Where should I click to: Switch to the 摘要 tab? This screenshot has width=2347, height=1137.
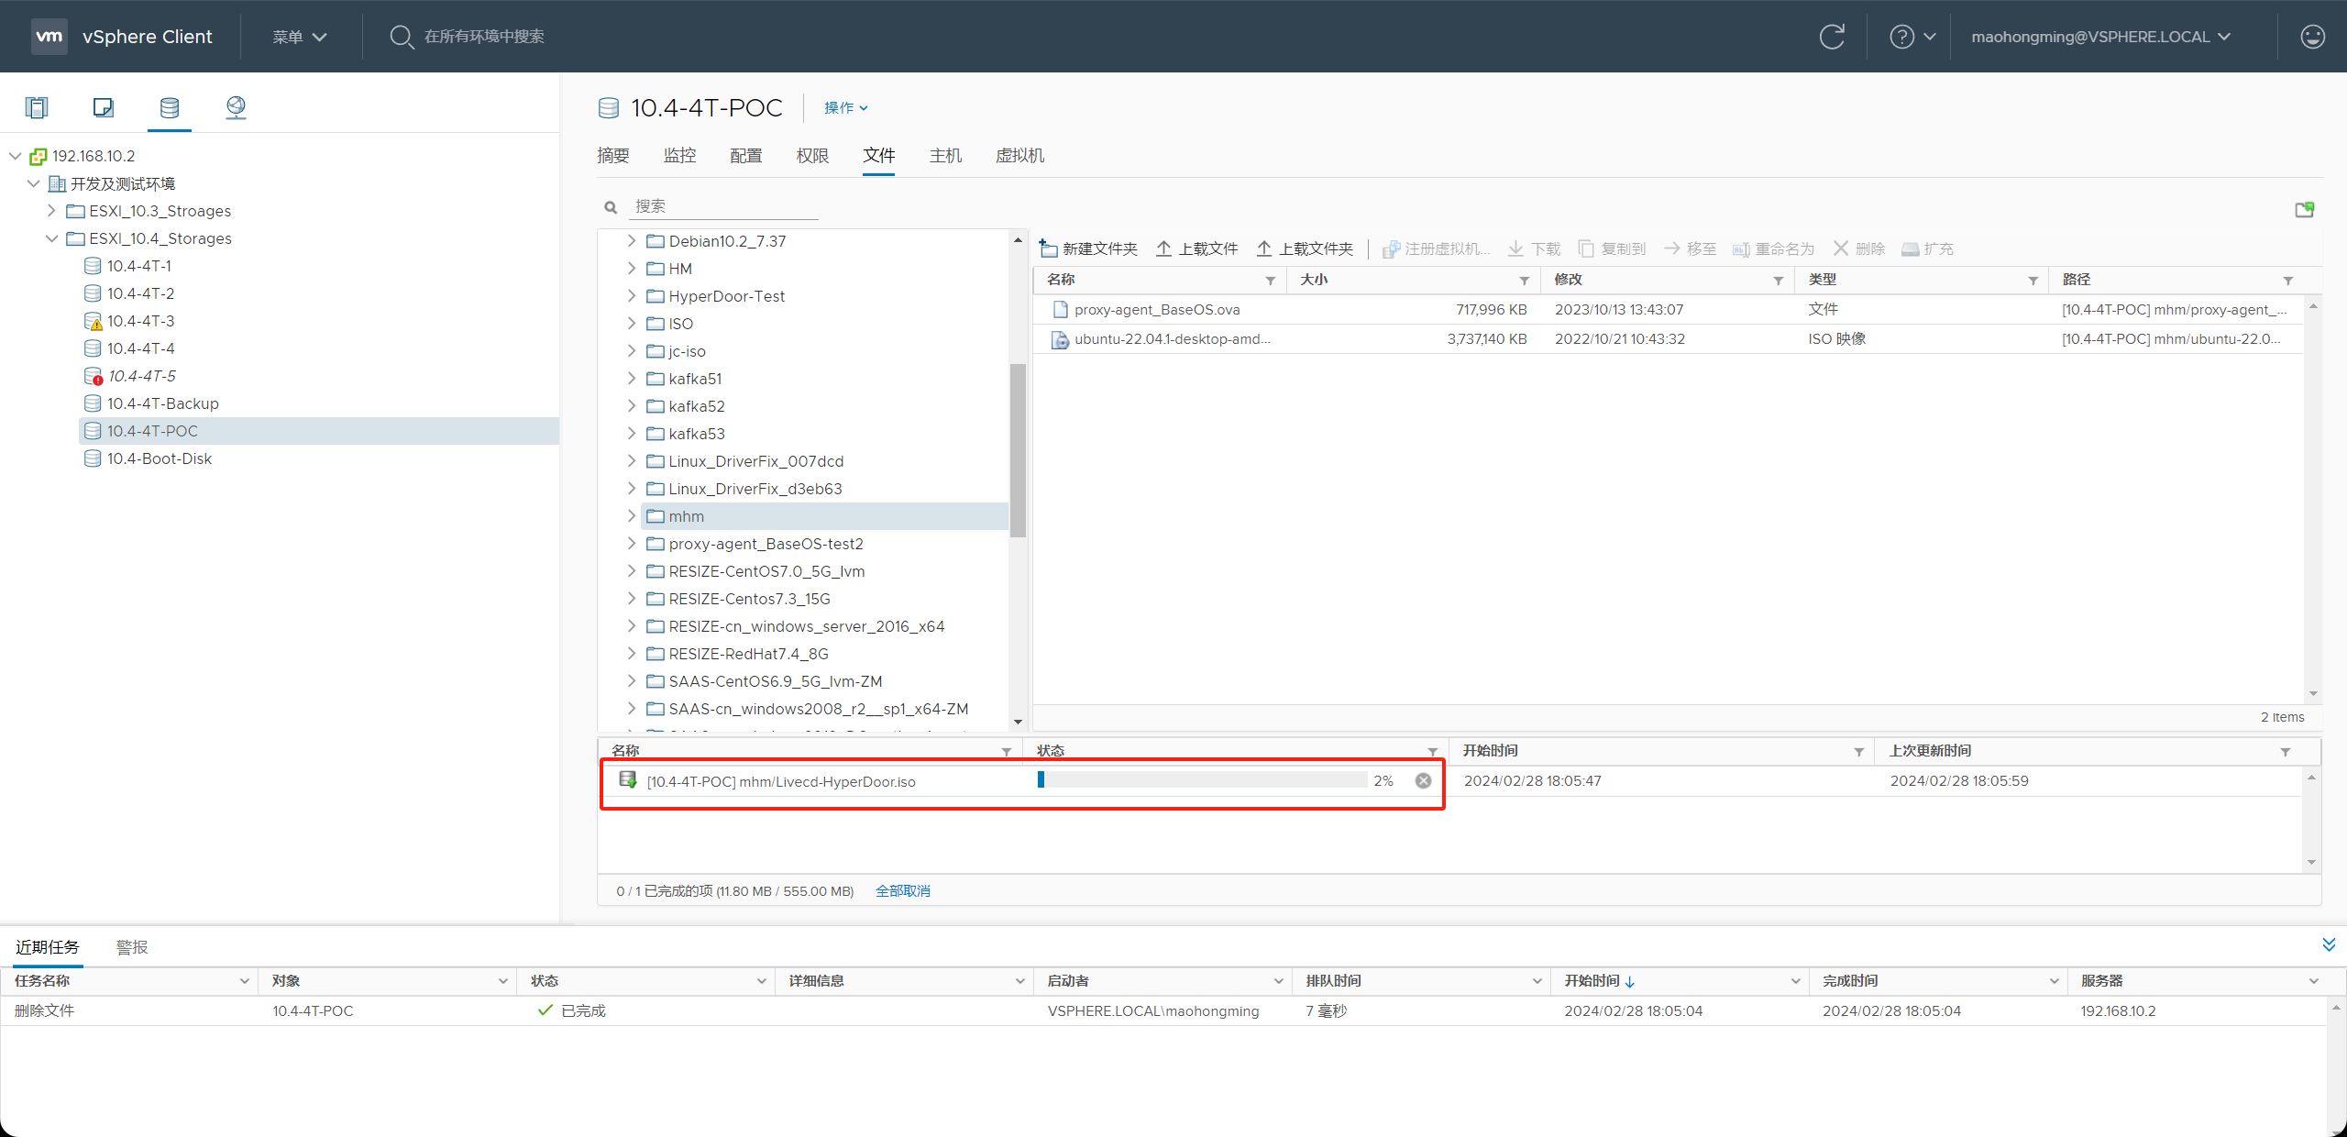point(613,156)
